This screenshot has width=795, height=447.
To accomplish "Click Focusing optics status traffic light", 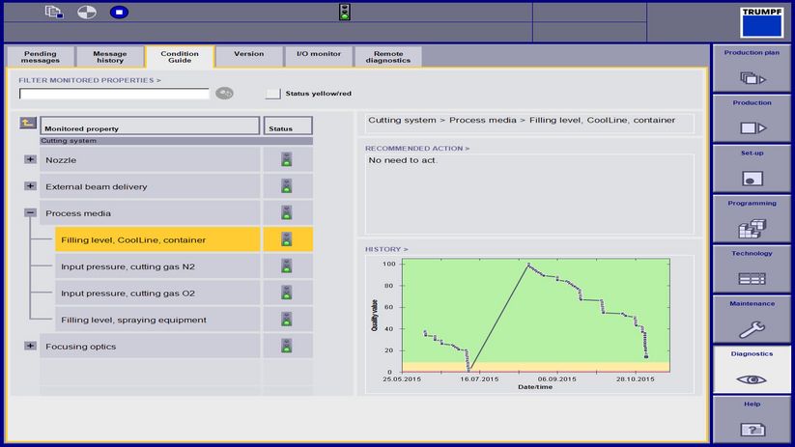I will pyautogui.click(x=287, y=347).
